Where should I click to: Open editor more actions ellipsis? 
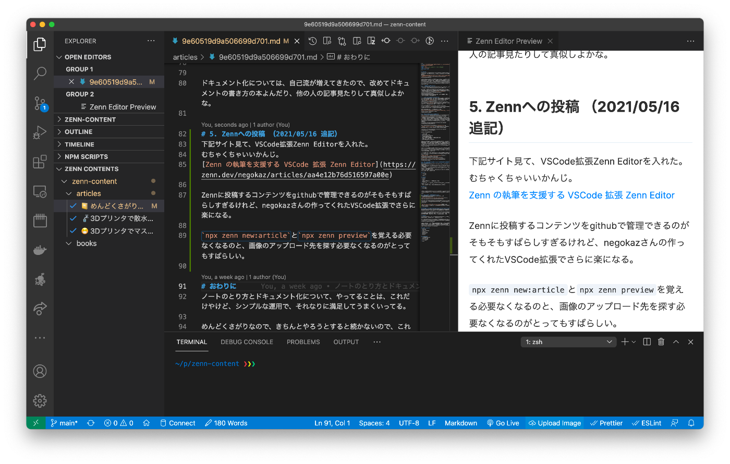click(x=444, y=41)
